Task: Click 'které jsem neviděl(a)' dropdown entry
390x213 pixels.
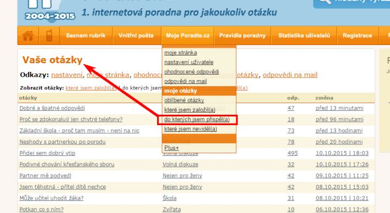Action: [191, 129]
